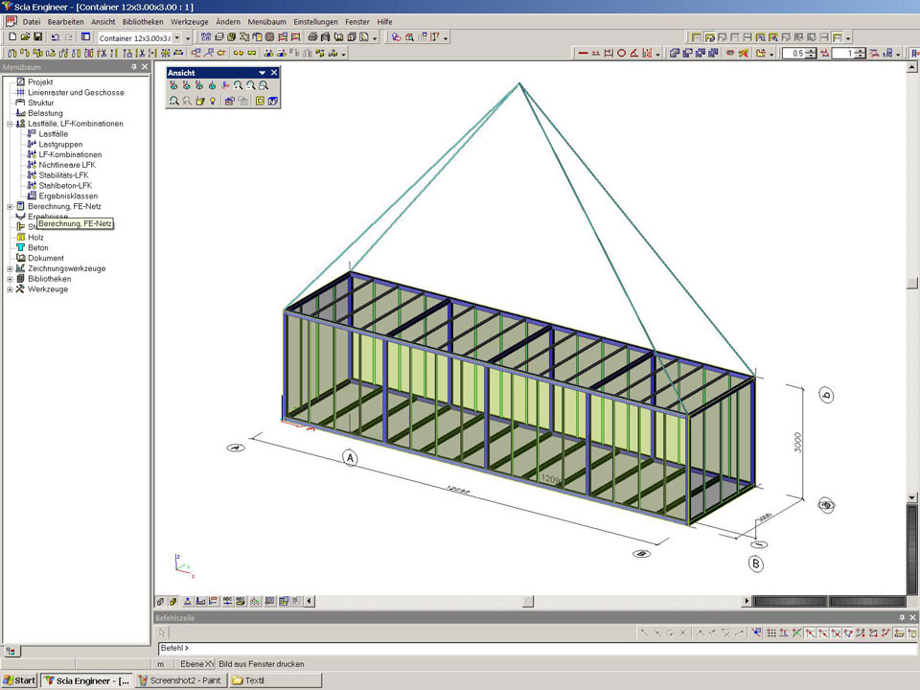Viewport: 920px width, 690px height.
Task: Click the red circle dimension tool icon
Action: pos(621,54)
